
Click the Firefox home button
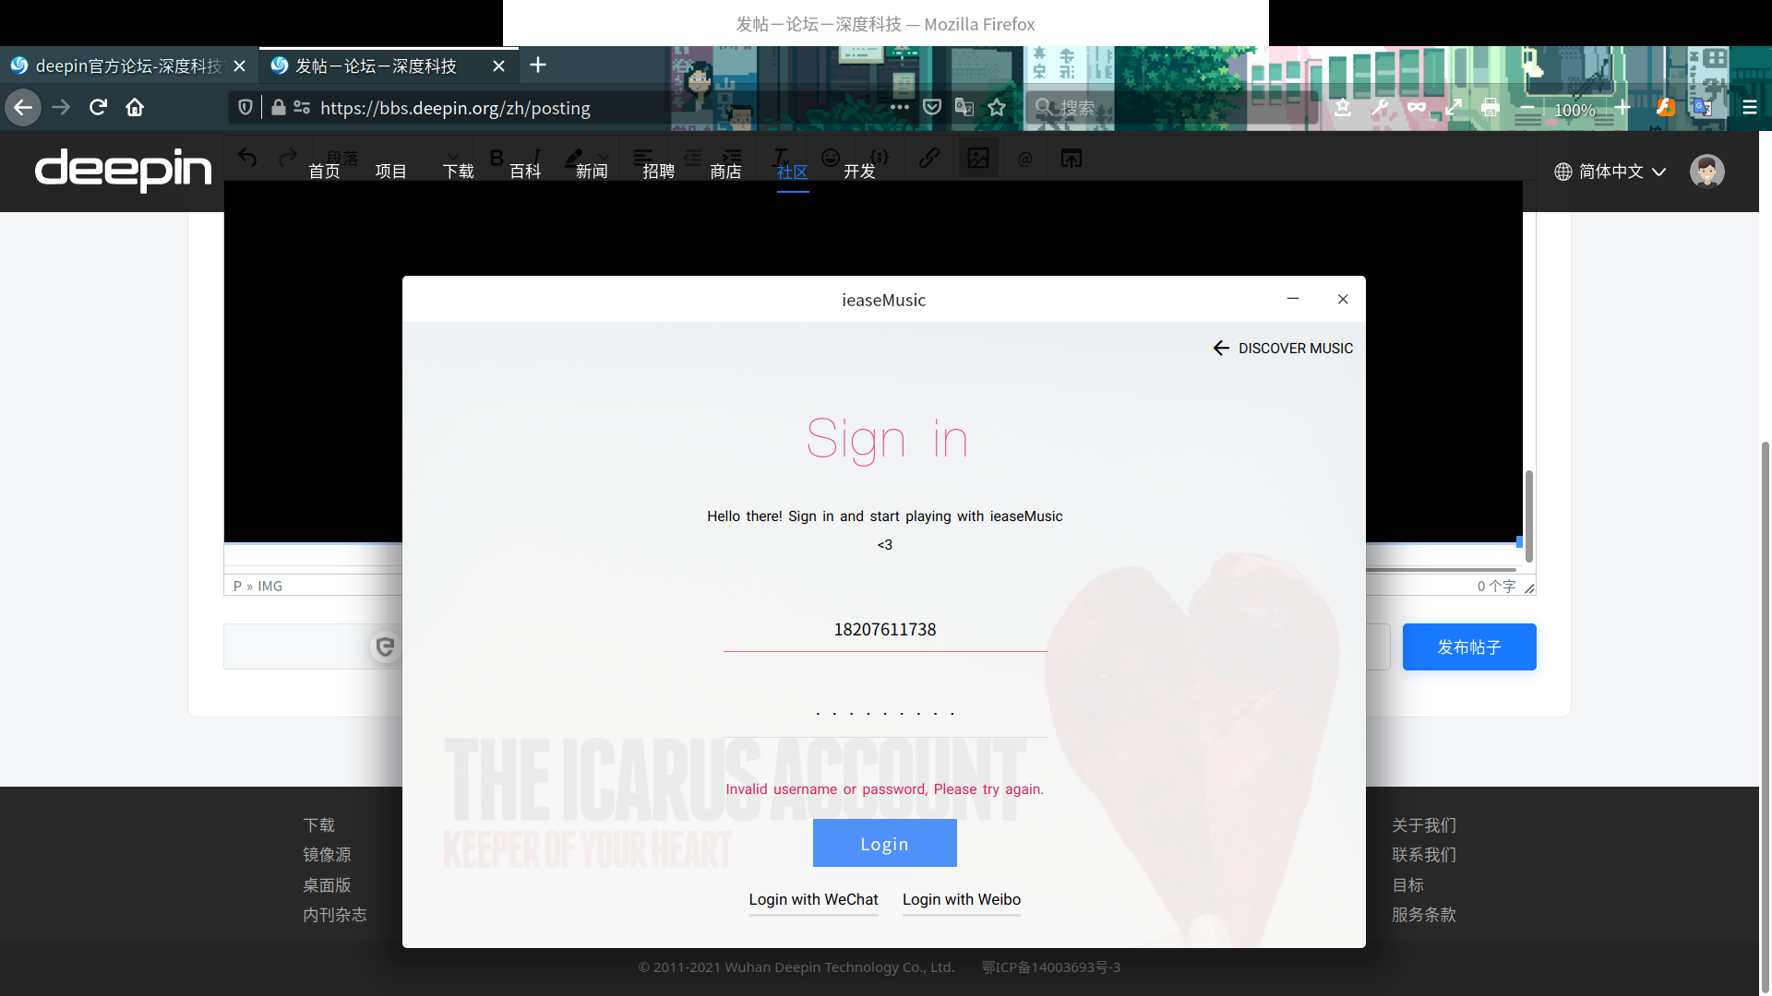tap(135, 108)
